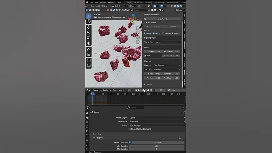This screenshot has height=153, width=272.
Task: Open the Object properties tab icon
Action: pyautogui.click(x=87, y=141)
